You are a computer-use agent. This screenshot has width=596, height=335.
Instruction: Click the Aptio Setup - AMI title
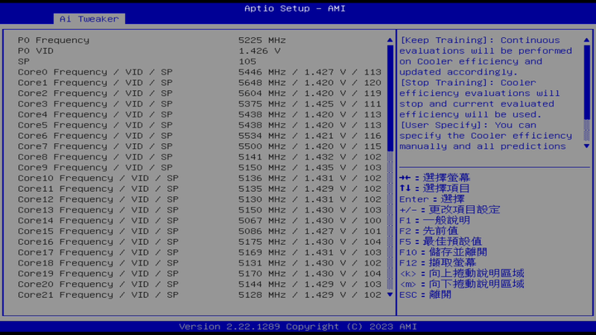point(295,8)
